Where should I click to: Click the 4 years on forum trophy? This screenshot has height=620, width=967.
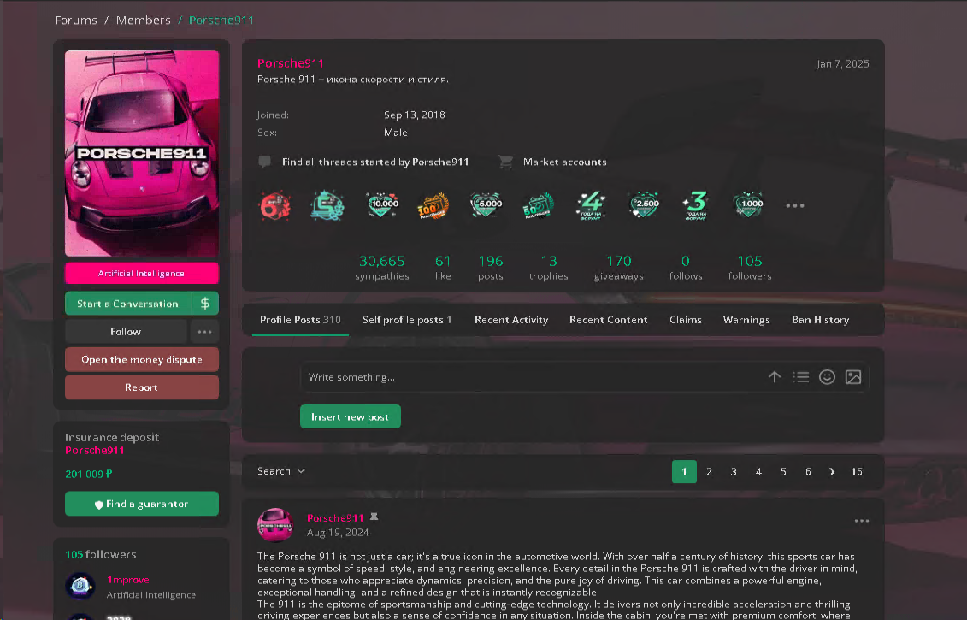click(x=592, y=205)
